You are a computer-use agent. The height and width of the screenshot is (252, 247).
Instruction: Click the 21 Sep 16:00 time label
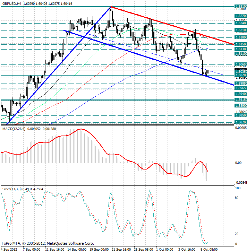coord(121,250)
